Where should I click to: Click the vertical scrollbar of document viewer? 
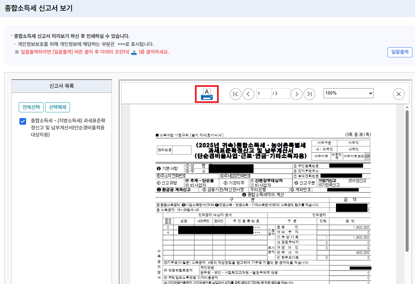coord(407,181)
